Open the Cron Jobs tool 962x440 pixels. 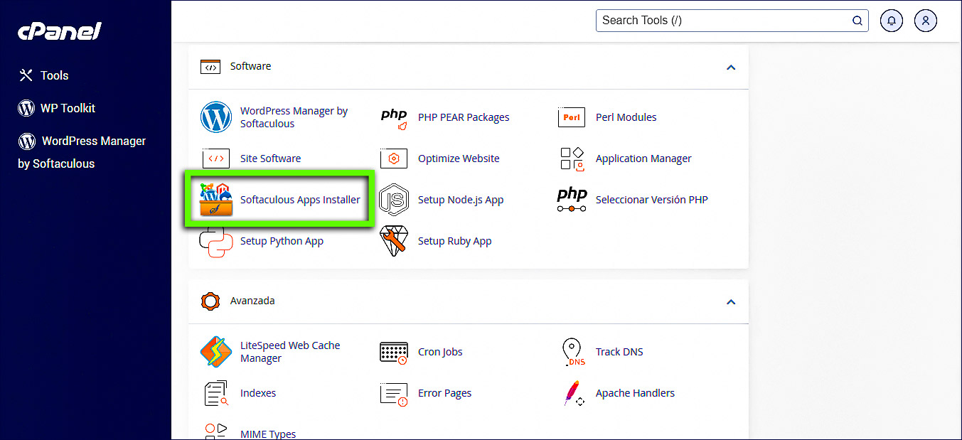(x=439, y=351)
